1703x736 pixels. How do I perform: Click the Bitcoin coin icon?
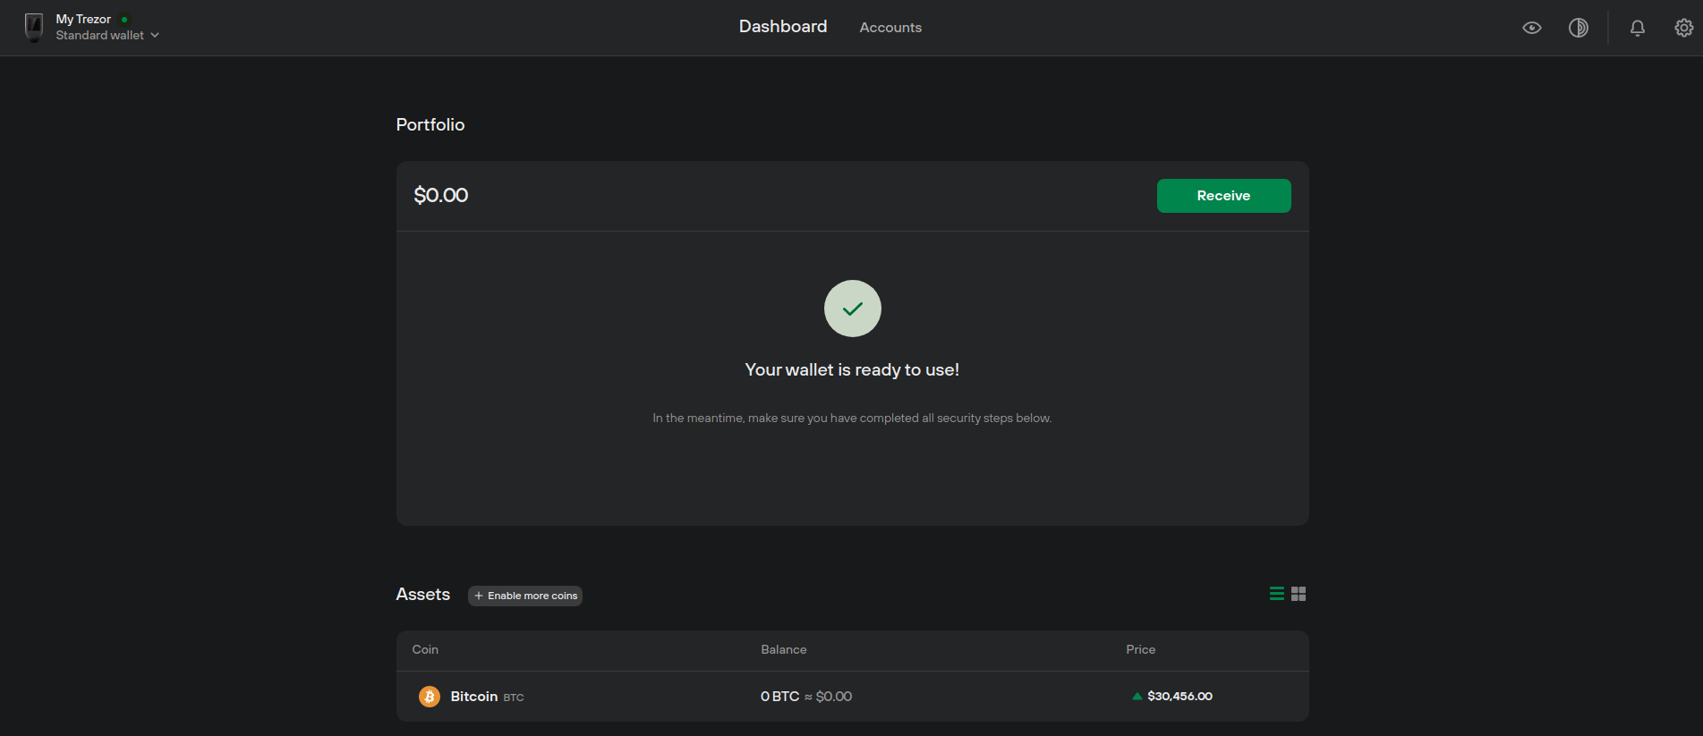430,697
